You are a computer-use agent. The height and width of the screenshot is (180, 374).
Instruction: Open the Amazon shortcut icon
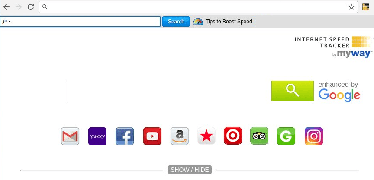(x=179, y=136)
